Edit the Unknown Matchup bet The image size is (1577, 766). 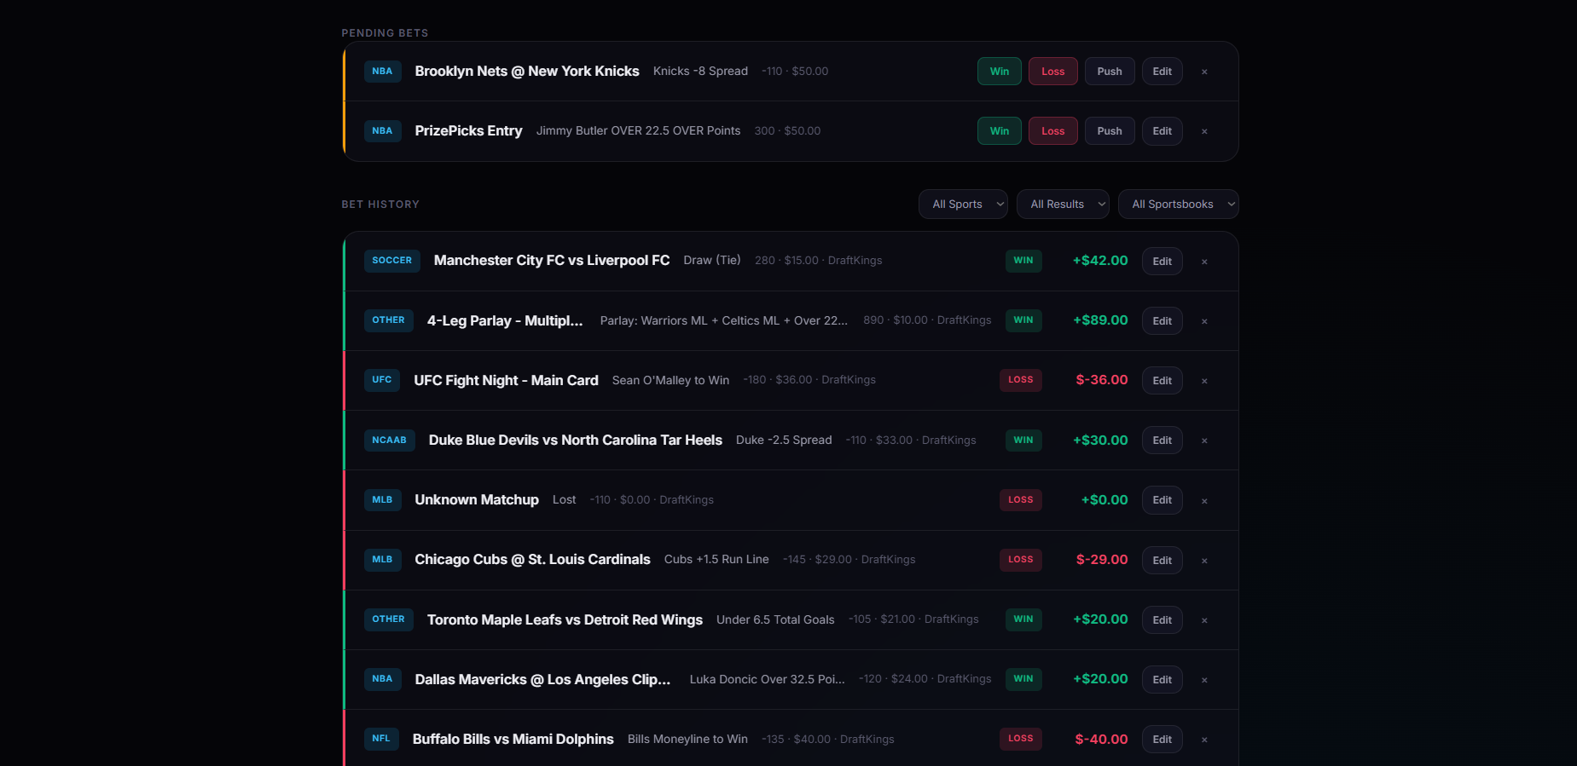click(1162, 500)
